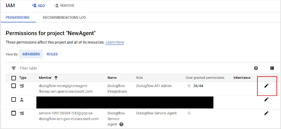281x129 pixels.
Task: Click the filter list icon
Action: tap(14, 68)
